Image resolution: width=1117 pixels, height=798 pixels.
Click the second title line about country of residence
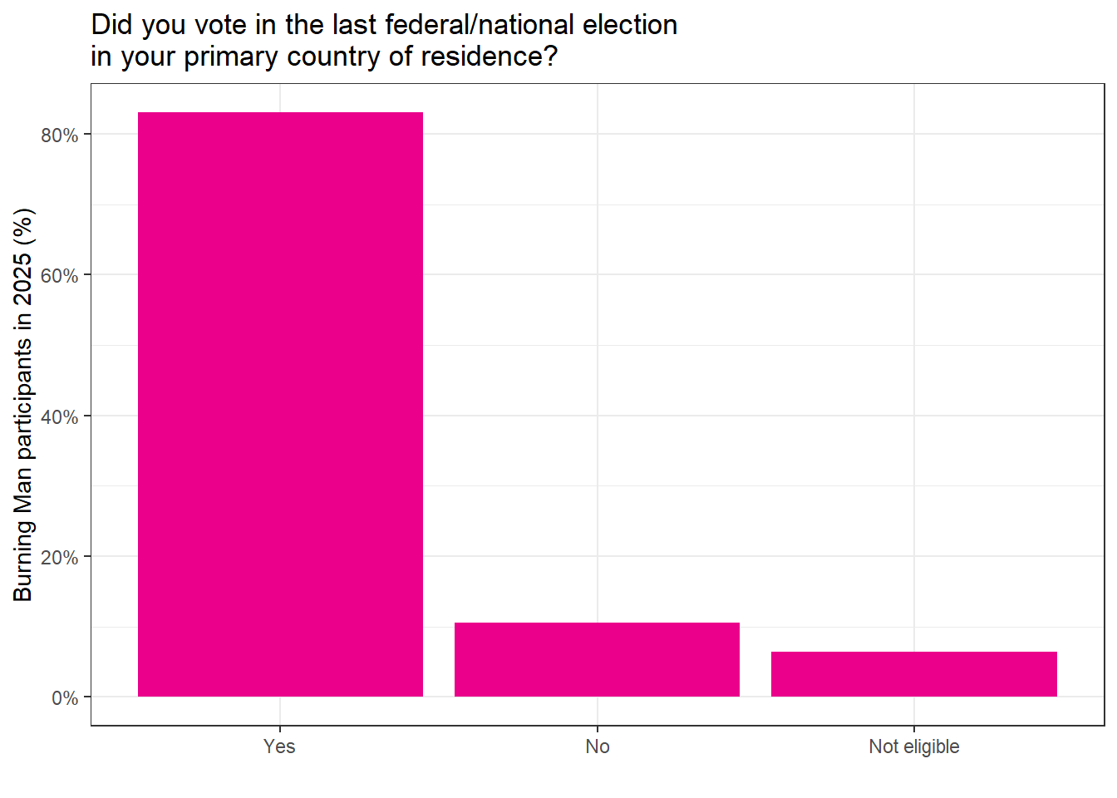click(324, 57)
